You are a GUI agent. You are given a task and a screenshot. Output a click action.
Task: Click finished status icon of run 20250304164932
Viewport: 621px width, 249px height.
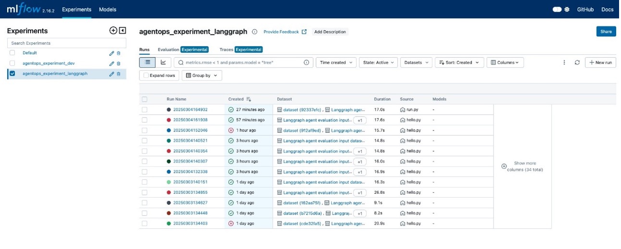click(231, 109)
